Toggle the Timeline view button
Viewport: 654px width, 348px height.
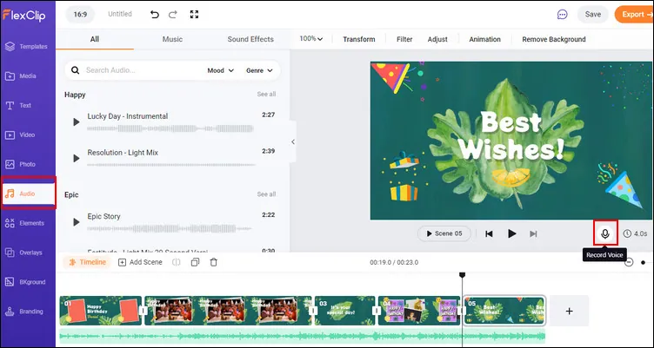(x=87, y=262)
